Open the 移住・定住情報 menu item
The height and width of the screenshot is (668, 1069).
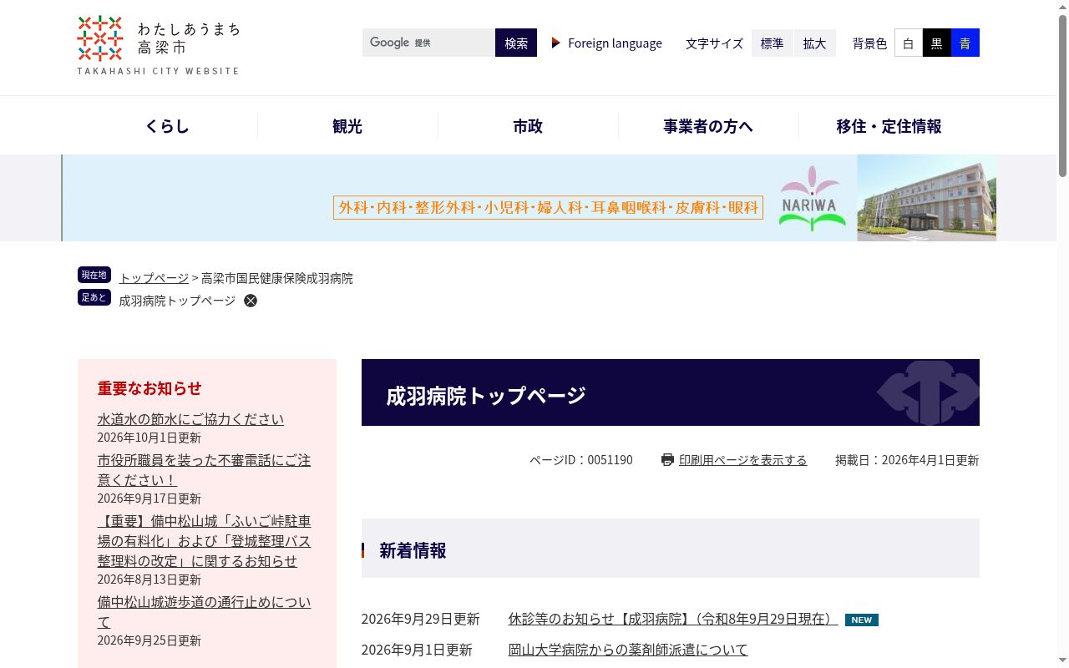click(889, 126)
